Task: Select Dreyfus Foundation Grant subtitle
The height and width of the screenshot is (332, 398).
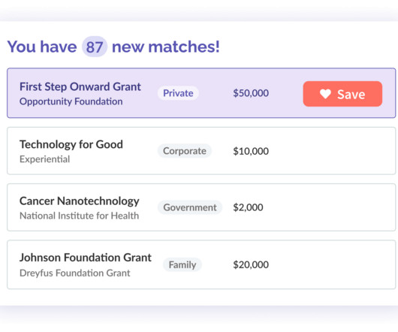Action: pos(75,273)
